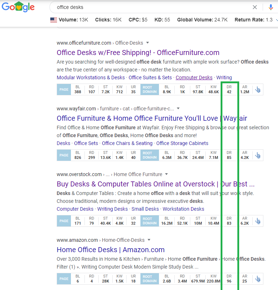Follow the Writing Desks sitelink
Image resolution: width=278 pixels, height=290 pixels.
[x=112, y=209]
